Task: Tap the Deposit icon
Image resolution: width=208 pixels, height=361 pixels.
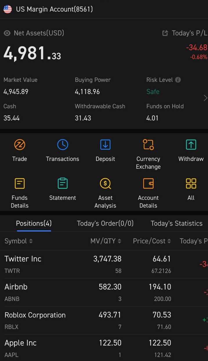Action: coord(105,145)
